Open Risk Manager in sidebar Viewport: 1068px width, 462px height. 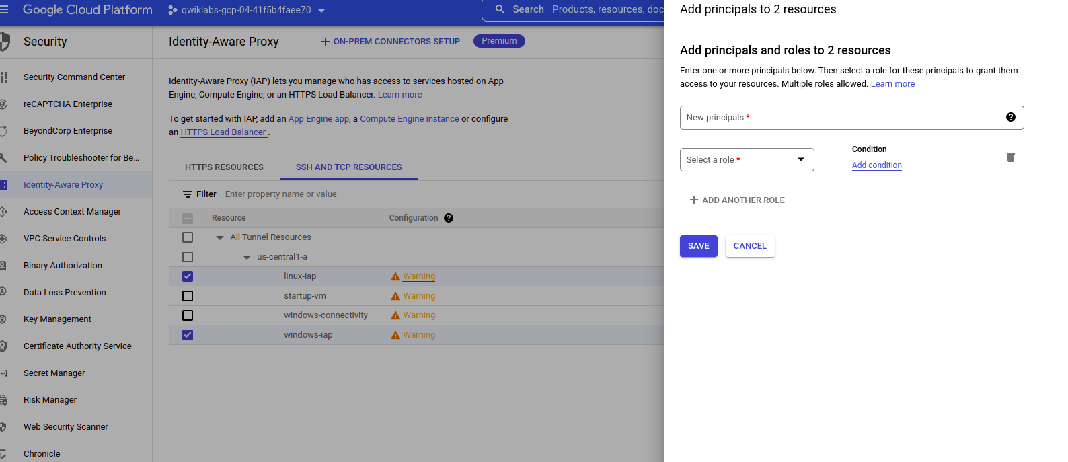point(50,400)
